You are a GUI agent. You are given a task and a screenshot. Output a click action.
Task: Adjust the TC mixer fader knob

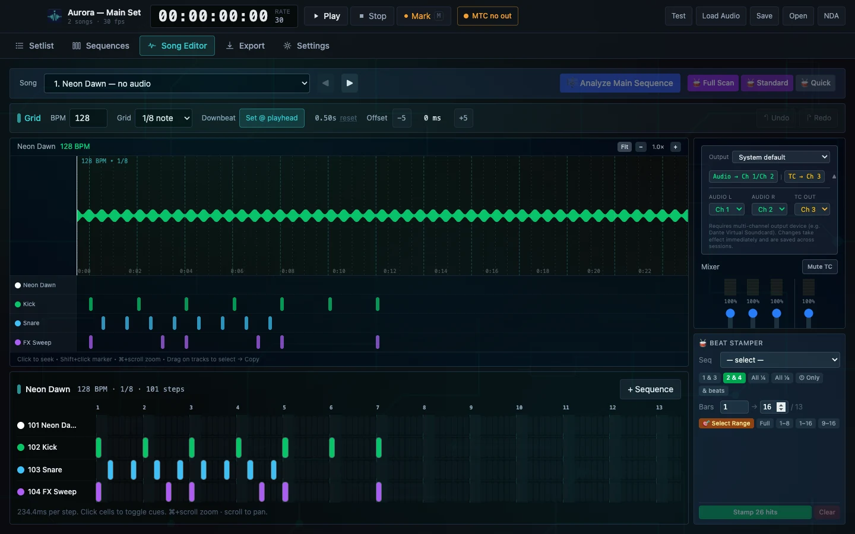pos(809,313)
